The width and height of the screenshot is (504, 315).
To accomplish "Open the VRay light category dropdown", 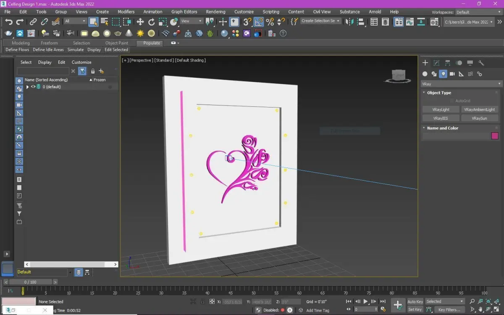I will click(461, 84).
